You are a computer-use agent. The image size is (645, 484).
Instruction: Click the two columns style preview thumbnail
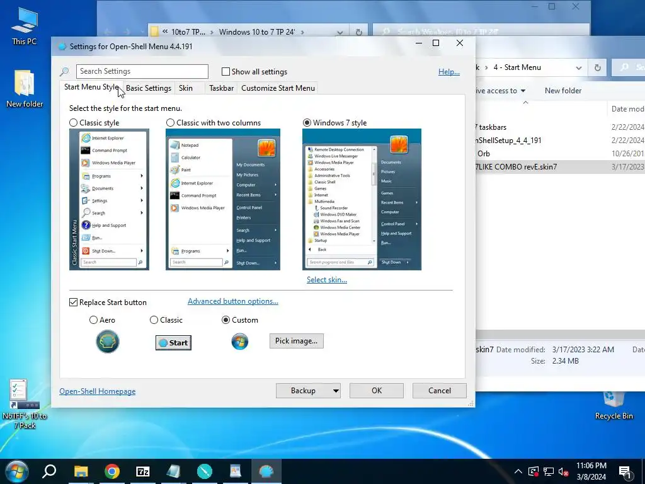coord(223,200)
